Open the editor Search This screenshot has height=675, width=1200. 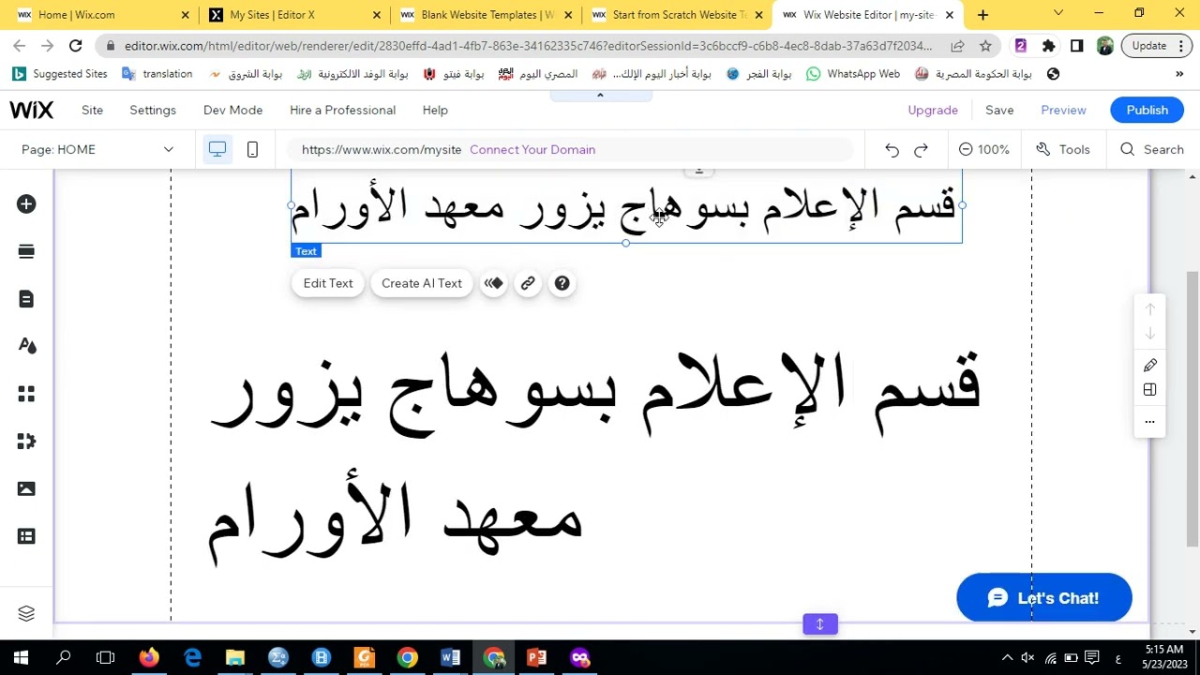1152,149
